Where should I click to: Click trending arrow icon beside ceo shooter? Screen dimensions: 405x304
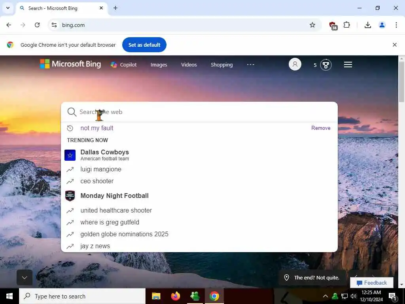click(x=70, y=181)
